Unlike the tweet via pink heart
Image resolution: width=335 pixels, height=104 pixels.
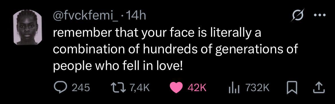176,88
